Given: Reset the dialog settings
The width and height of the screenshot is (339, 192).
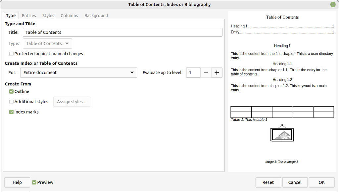Looking at the screenshot, I should click(x=268, y=182).
